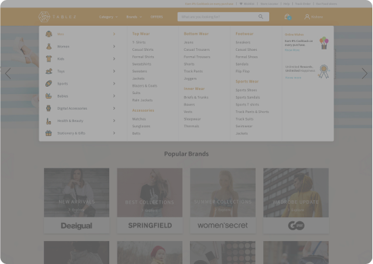Open the Desigual New Arrivals card

pos(77,200)
